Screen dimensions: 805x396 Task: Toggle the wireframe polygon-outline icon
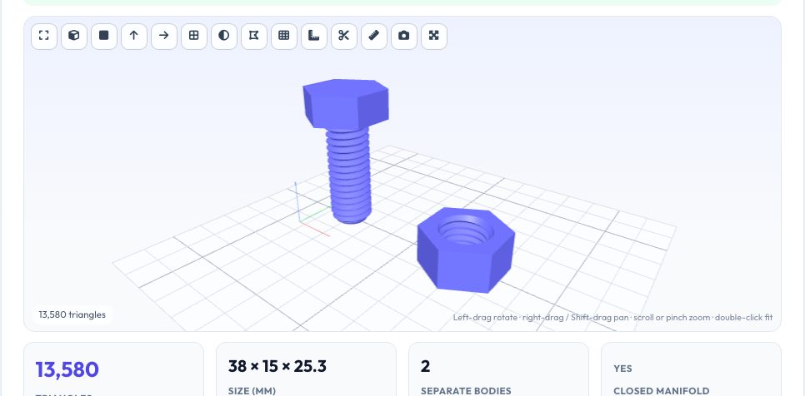click(x=254, y=36)
